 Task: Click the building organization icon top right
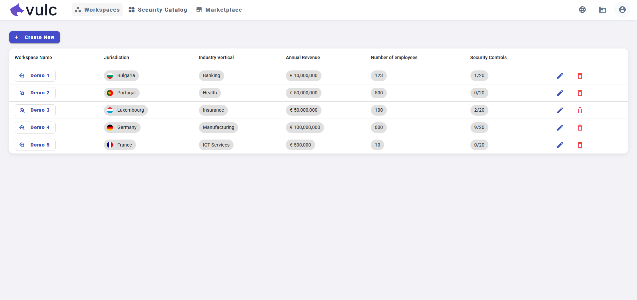(x=602, y=10)
